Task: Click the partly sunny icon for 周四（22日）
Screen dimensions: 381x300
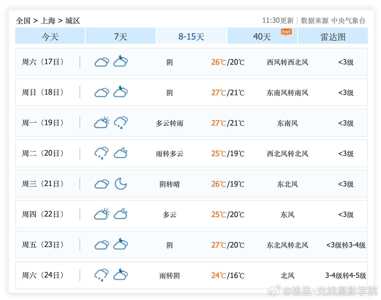Action: pyautogui.click(x=102, y=214)
